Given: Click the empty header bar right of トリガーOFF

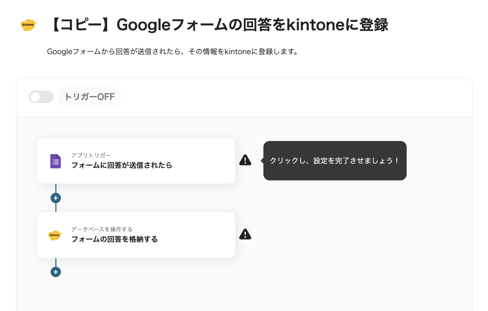Looking at the screenshot, I should [x=294, y=97].
